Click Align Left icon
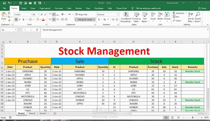Viewport: 210px width, 121px height. (x=50, y=19)
